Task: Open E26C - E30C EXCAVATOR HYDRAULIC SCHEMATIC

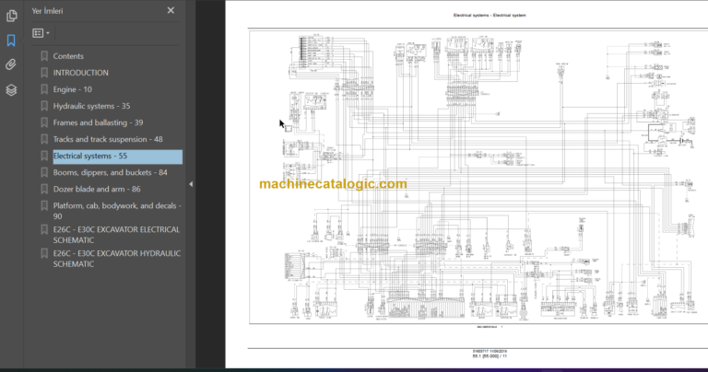Action: click(117, 259)
